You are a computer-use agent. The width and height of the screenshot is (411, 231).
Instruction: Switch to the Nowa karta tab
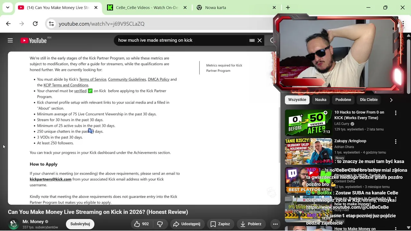point(215,7)
